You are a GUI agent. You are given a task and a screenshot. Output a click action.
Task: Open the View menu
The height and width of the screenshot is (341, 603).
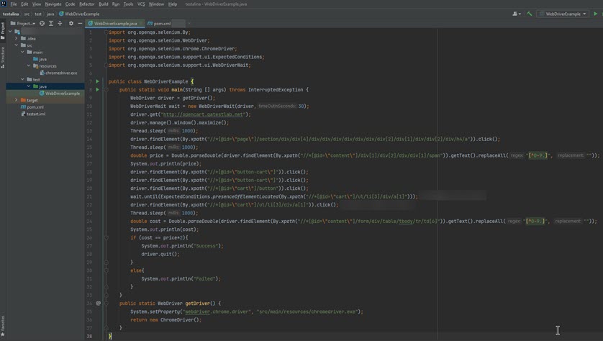[x=37, y=4]
